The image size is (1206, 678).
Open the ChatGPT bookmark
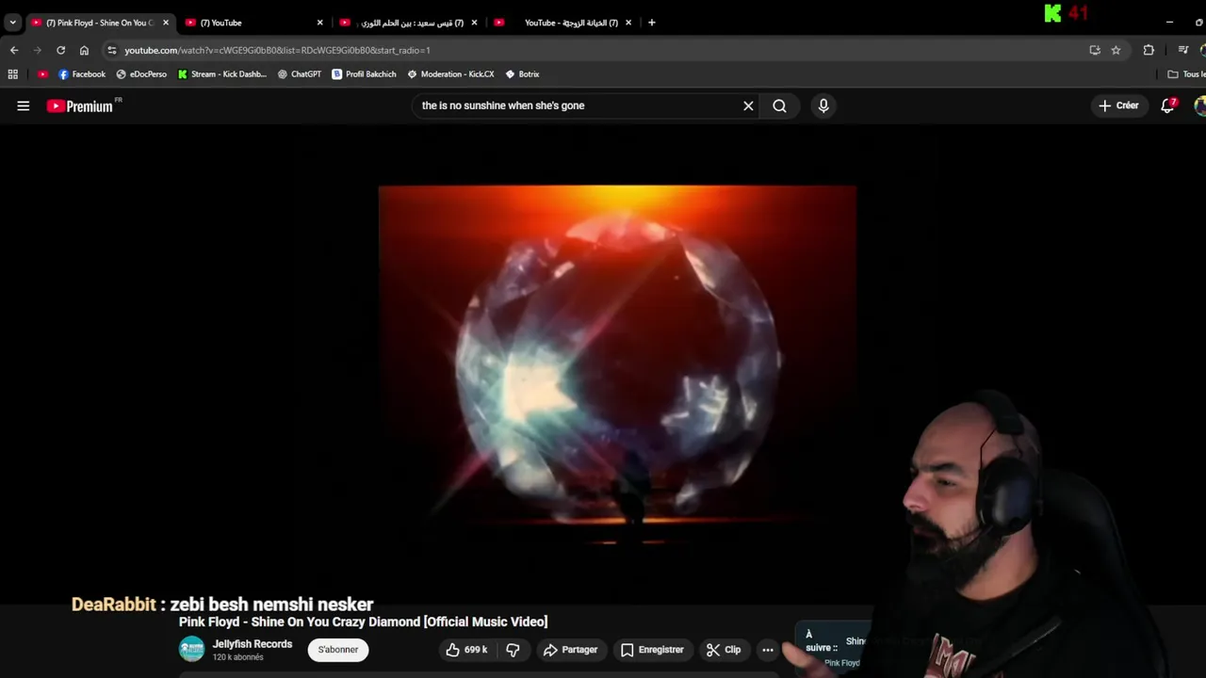click(x=300, y=74)
